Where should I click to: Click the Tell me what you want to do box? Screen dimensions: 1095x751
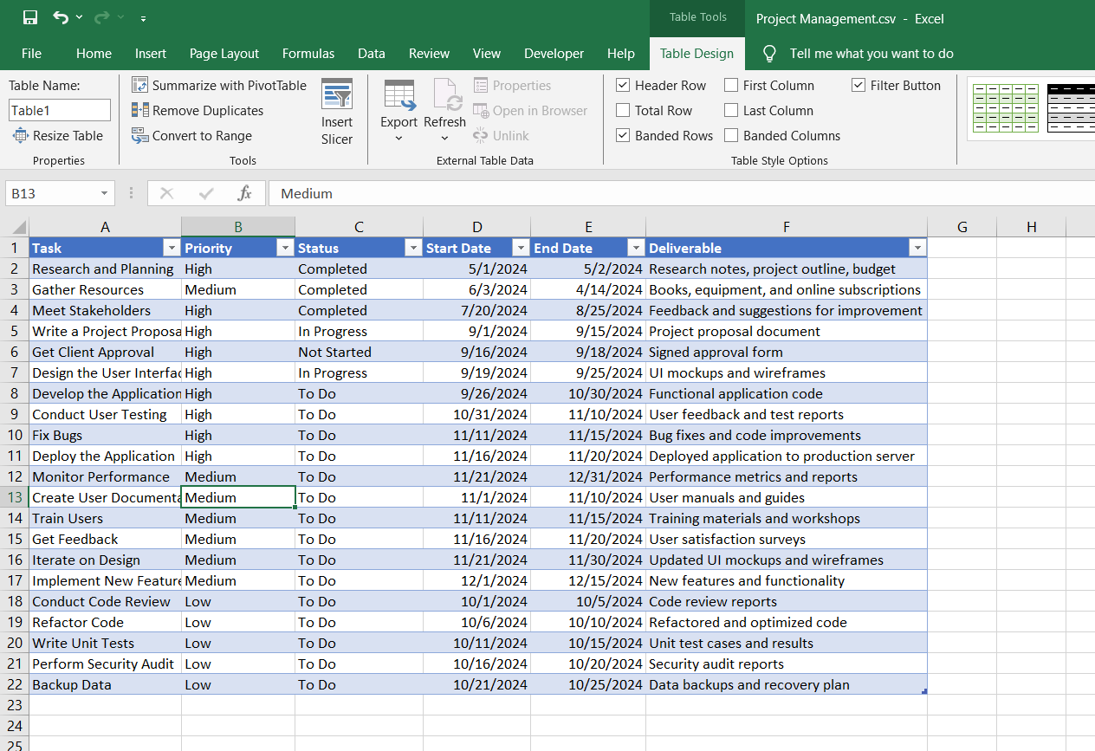[x=871, y=53]
